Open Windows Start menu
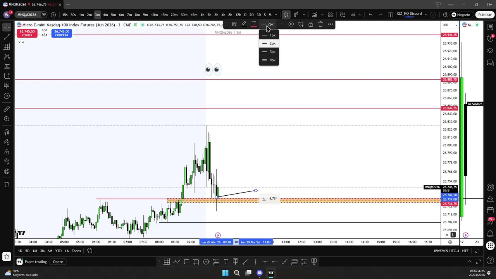The image size is (496, 279). pos(225,273)
